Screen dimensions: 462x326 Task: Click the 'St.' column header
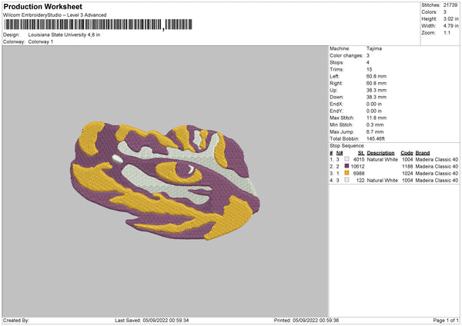[x=361, y=153]
